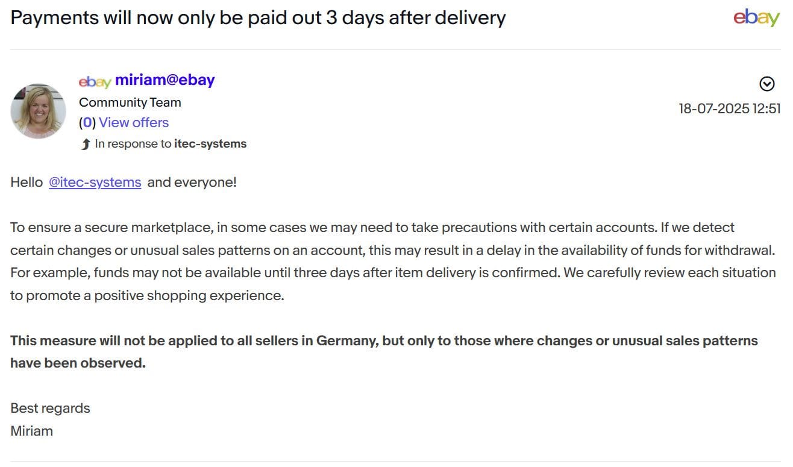Click the In response to arrow icon

85,144
